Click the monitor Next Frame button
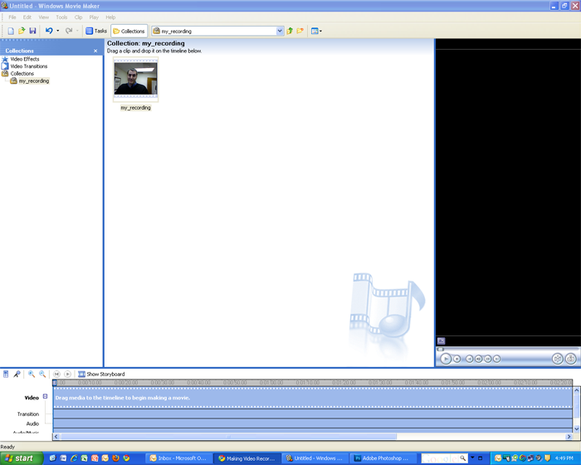The height and width of the screenshot is (465, 581). click(x=488, y=359)
